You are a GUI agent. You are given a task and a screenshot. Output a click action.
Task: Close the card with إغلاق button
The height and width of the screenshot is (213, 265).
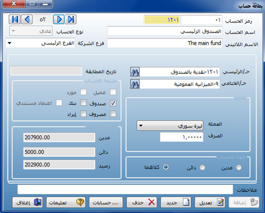pyautogui.click(x=26, y=202)
